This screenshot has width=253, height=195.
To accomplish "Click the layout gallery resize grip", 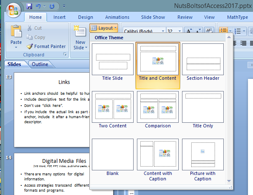I will pyautogui.click(x=230, y=187).
